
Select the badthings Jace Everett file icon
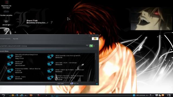click(x=10, y=64)
